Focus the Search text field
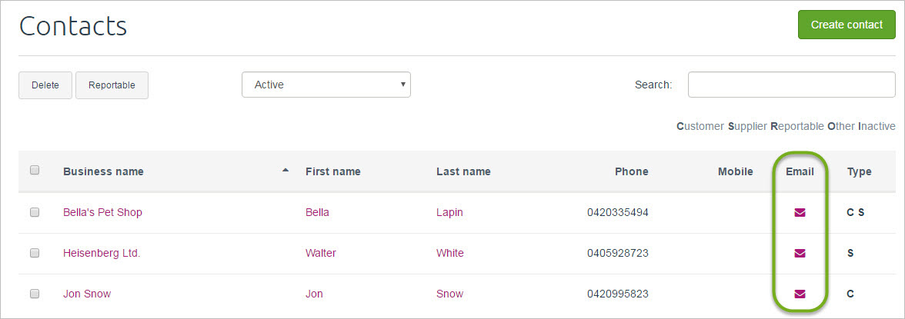905x319 pixels. 791,85
